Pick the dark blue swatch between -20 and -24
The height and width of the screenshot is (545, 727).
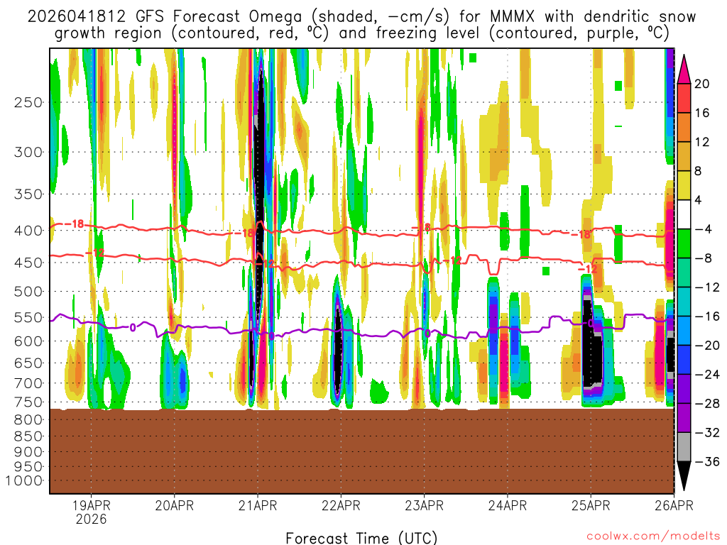(x=684, y=359)
